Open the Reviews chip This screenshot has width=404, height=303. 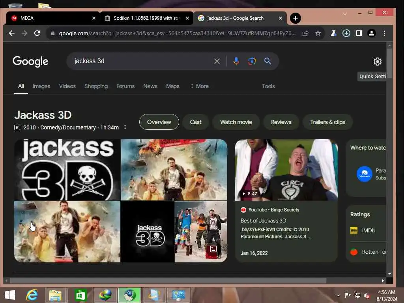coord(281,122)
